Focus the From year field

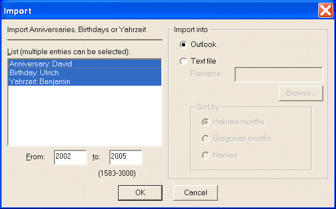(70, 157)
